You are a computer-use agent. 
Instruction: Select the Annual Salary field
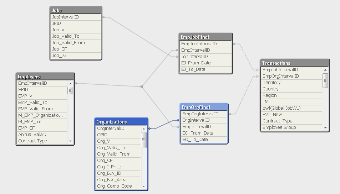tap(42, 135)
